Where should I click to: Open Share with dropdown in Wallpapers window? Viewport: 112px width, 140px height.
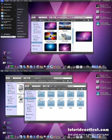coord(51,20)
